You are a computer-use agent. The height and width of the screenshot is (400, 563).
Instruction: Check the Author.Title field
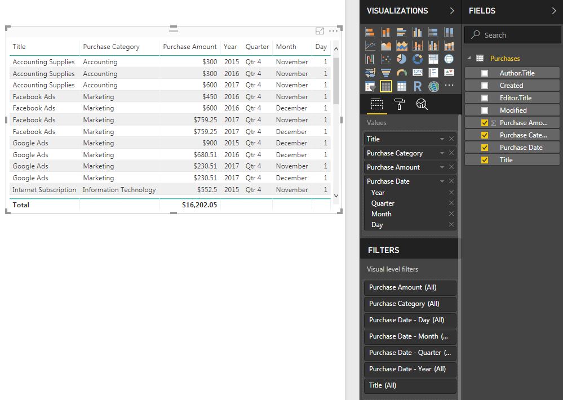click(x=485, y=73)
